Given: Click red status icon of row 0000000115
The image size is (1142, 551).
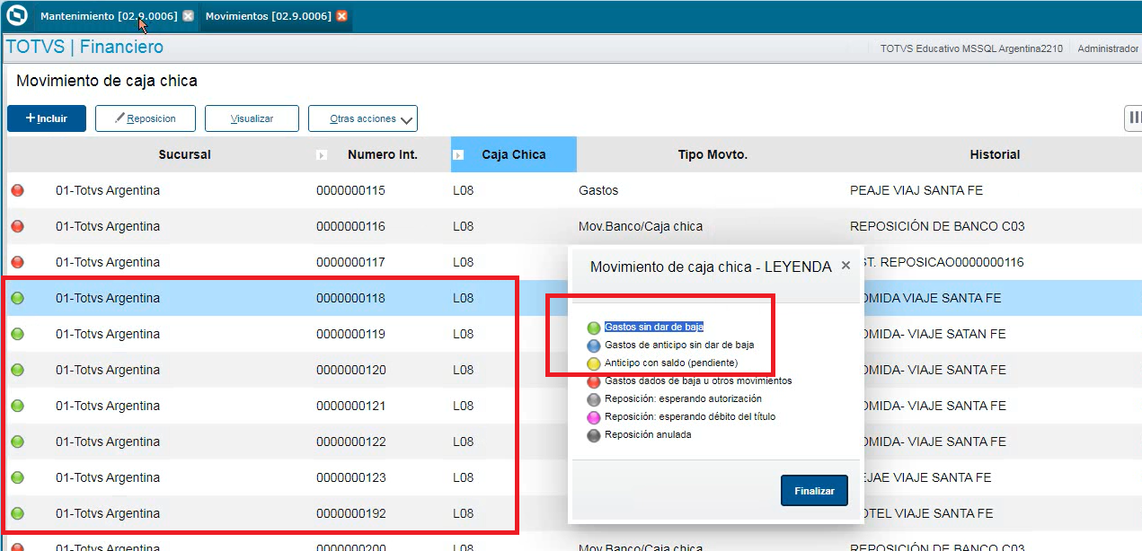Looking at the screenshot, I should (x=17, y=190).
